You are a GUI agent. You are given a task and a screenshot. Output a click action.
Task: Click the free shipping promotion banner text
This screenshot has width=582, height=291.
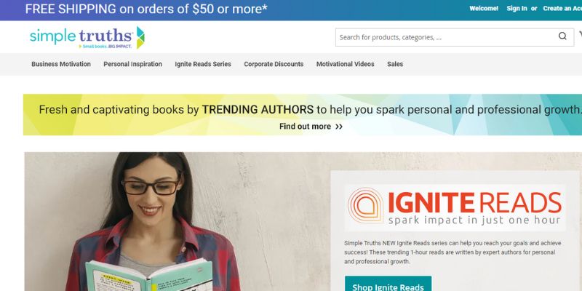[146, 9]
